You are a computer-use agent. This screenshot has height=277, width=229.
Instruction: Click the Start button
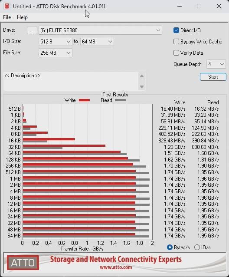pyautogui.click(x=213, y=77)
